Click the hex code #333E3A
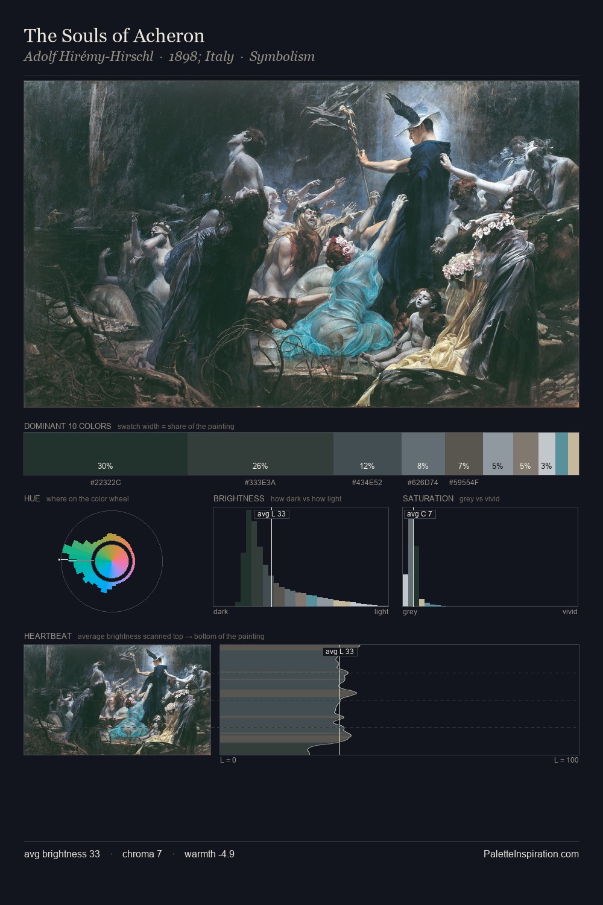Viewport: 603px width, 905px height. tap(260, 483)
